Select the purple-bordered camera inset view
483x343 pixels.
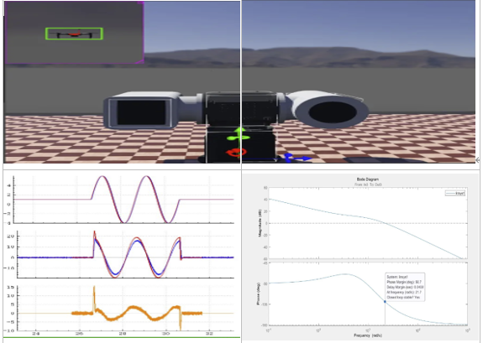click(74, 33)
